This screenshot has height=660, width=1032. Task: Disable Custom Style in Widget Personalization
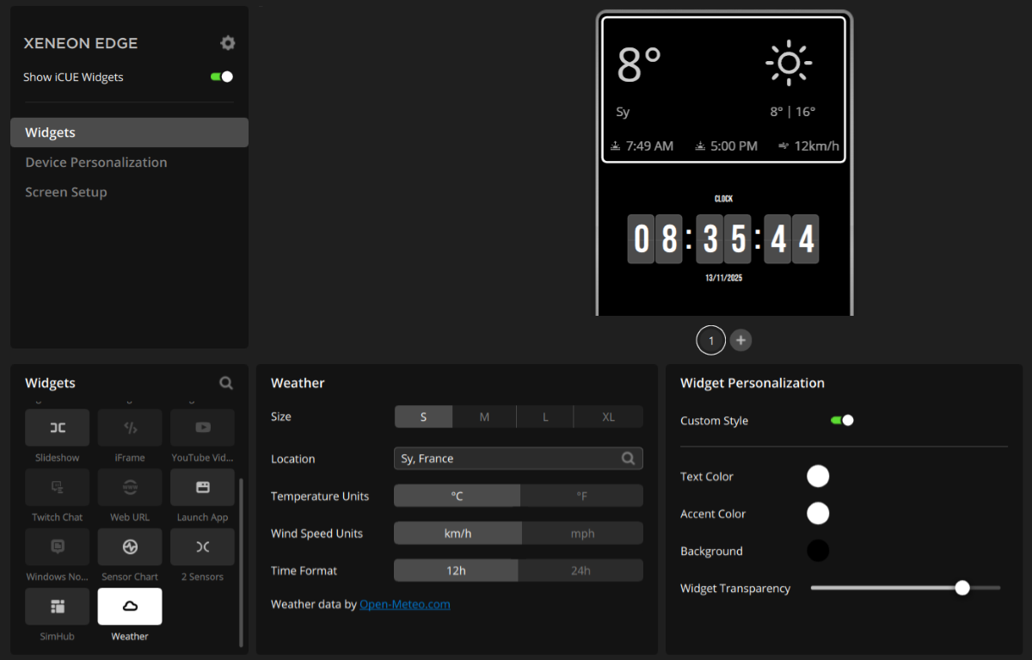pyautogui.click(x=840, y=420)
